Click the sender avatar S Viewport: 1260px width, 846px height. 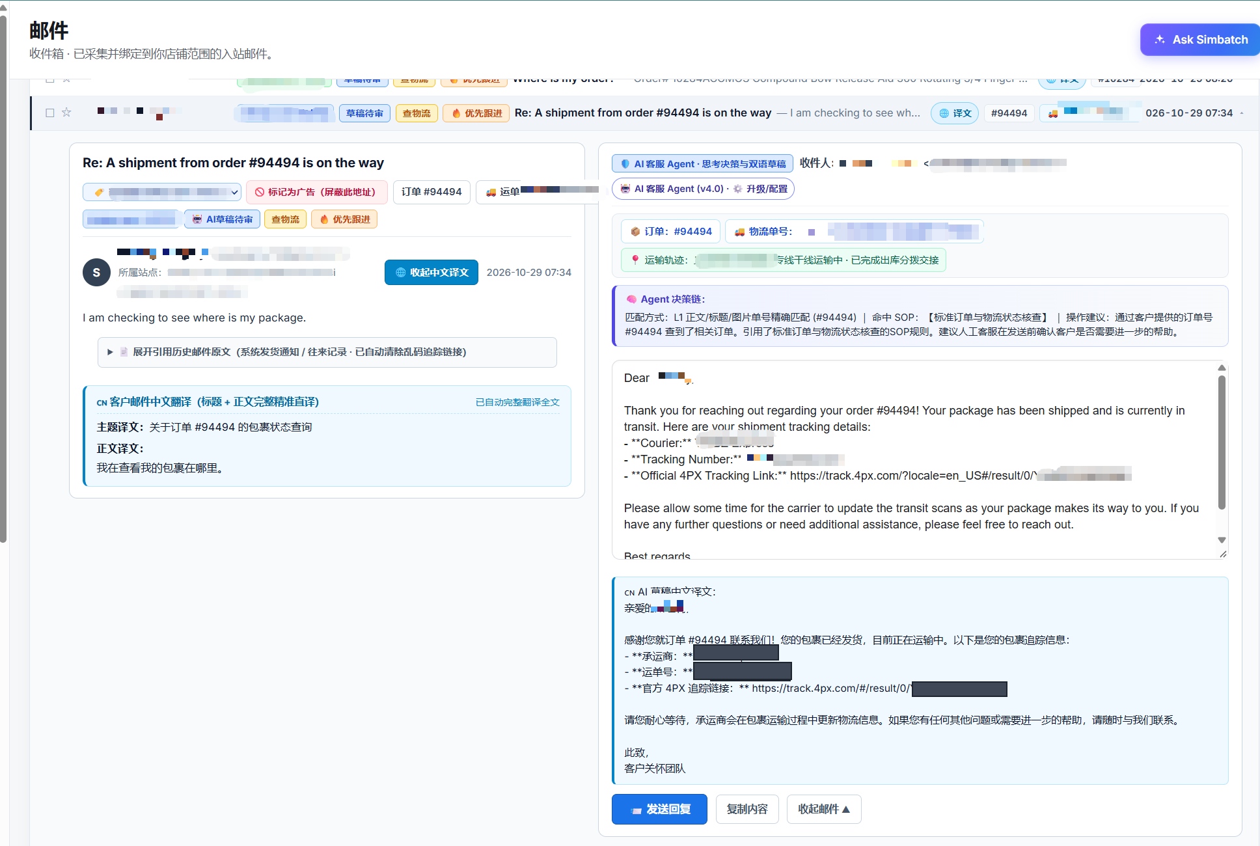tap(96, 272)
